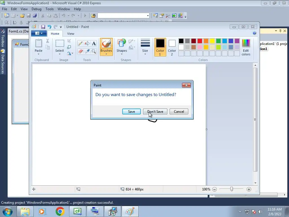Expand the Select dropdown arrow

[x=60, y=54]
